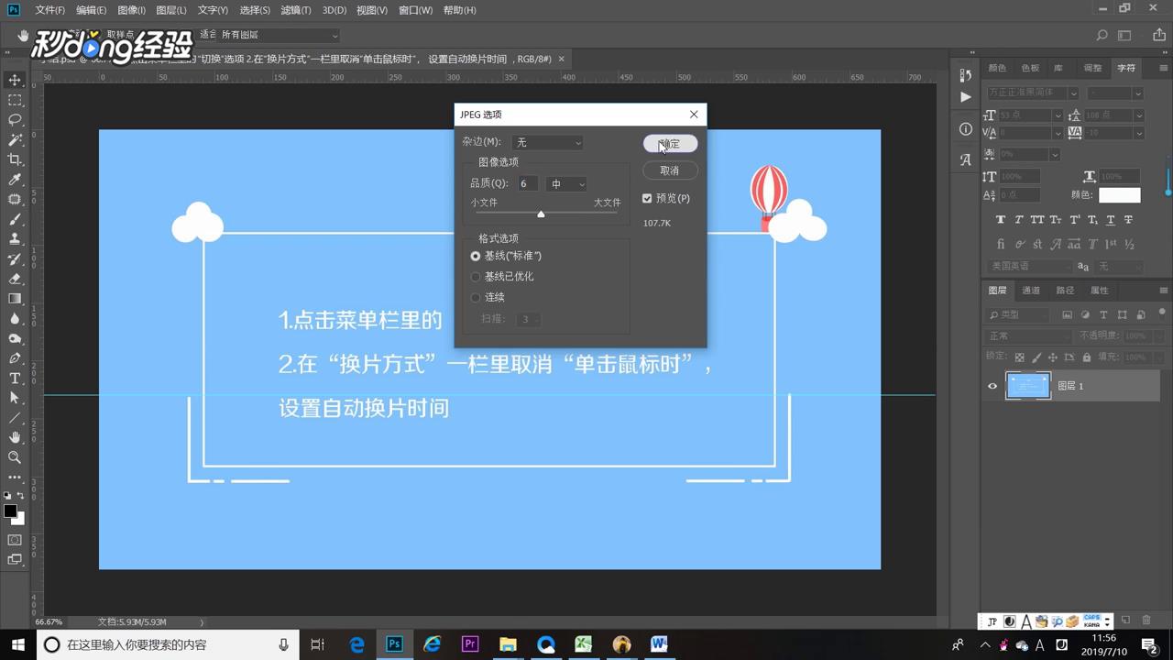This screenshot has width=1173, height=660.
Task: Open Microsoft Word from the taskbar
Action: [x=659, y=644]
